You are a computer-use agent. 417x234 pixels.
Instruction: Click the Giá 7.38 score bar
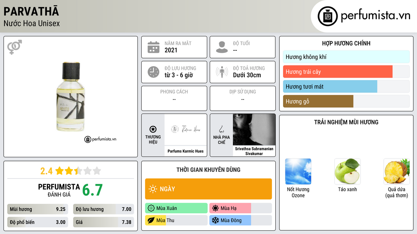[x=103, y=222]
